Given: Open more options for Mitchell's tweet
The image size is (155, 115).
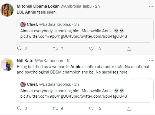Looking at the screenshot, I should [151, 6].
